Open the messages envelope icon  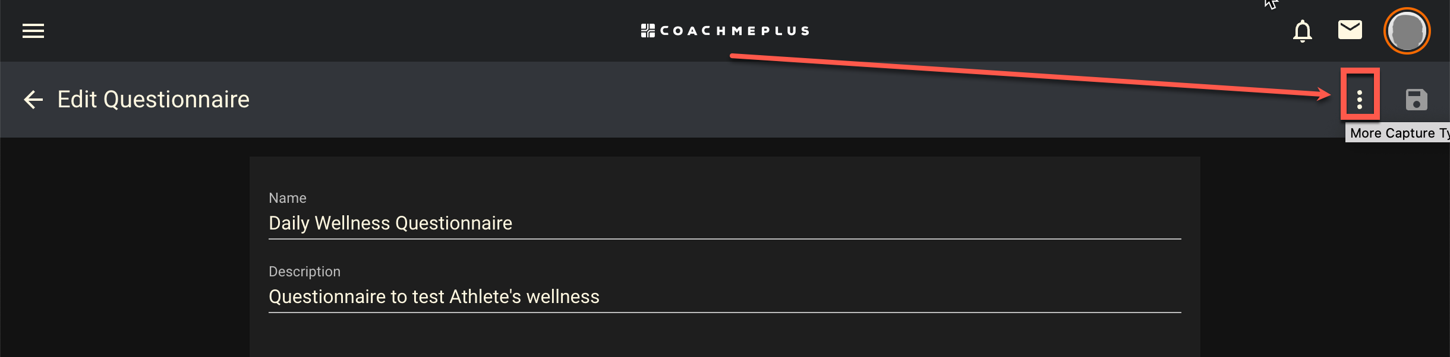tap(1350, 30)
